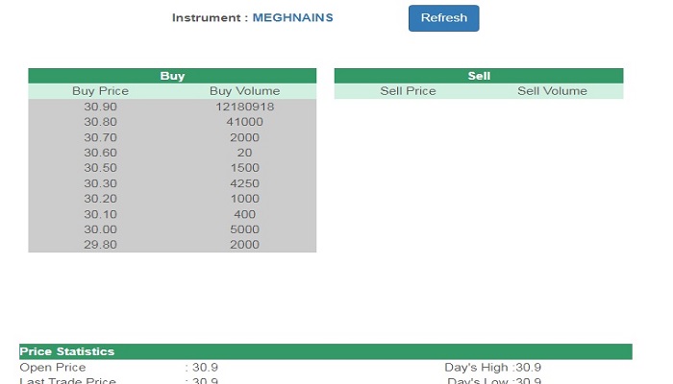Select the Buy table header
The image size is (673, 384).
point(172,76)
